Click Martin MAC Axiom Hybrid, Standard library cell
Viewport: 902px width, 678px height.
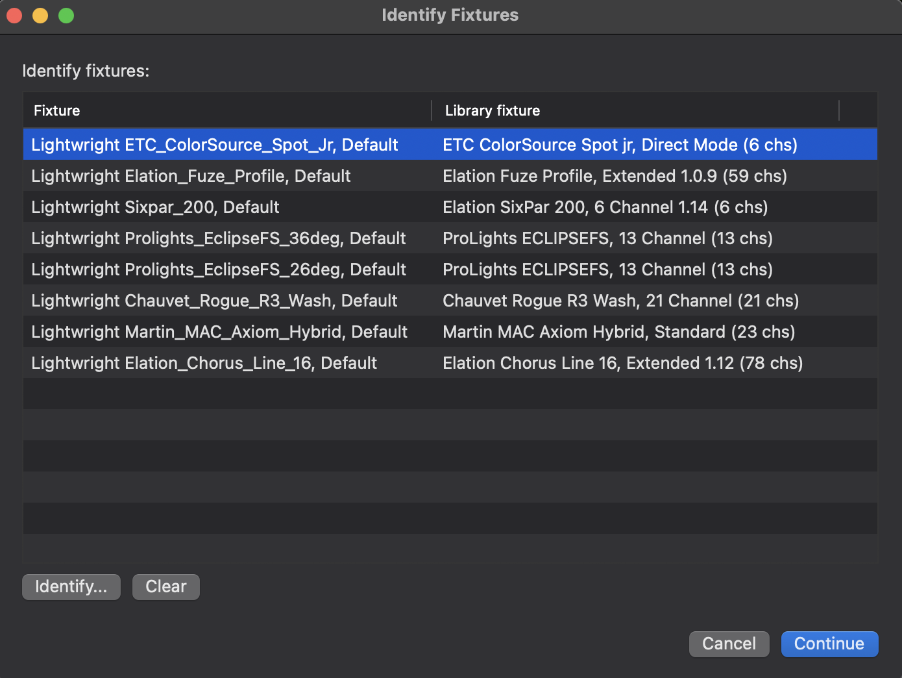point(618,332)
